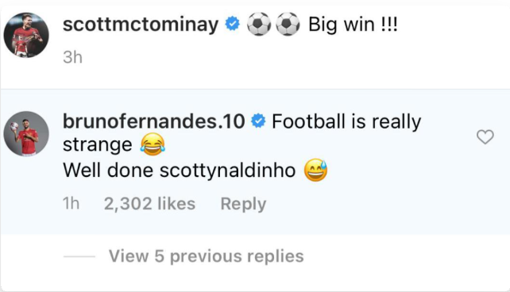The height and width of the screenshot is (292, 510).
Task: Open brunofernandes.10 profile picture
Action: (26, 133)
